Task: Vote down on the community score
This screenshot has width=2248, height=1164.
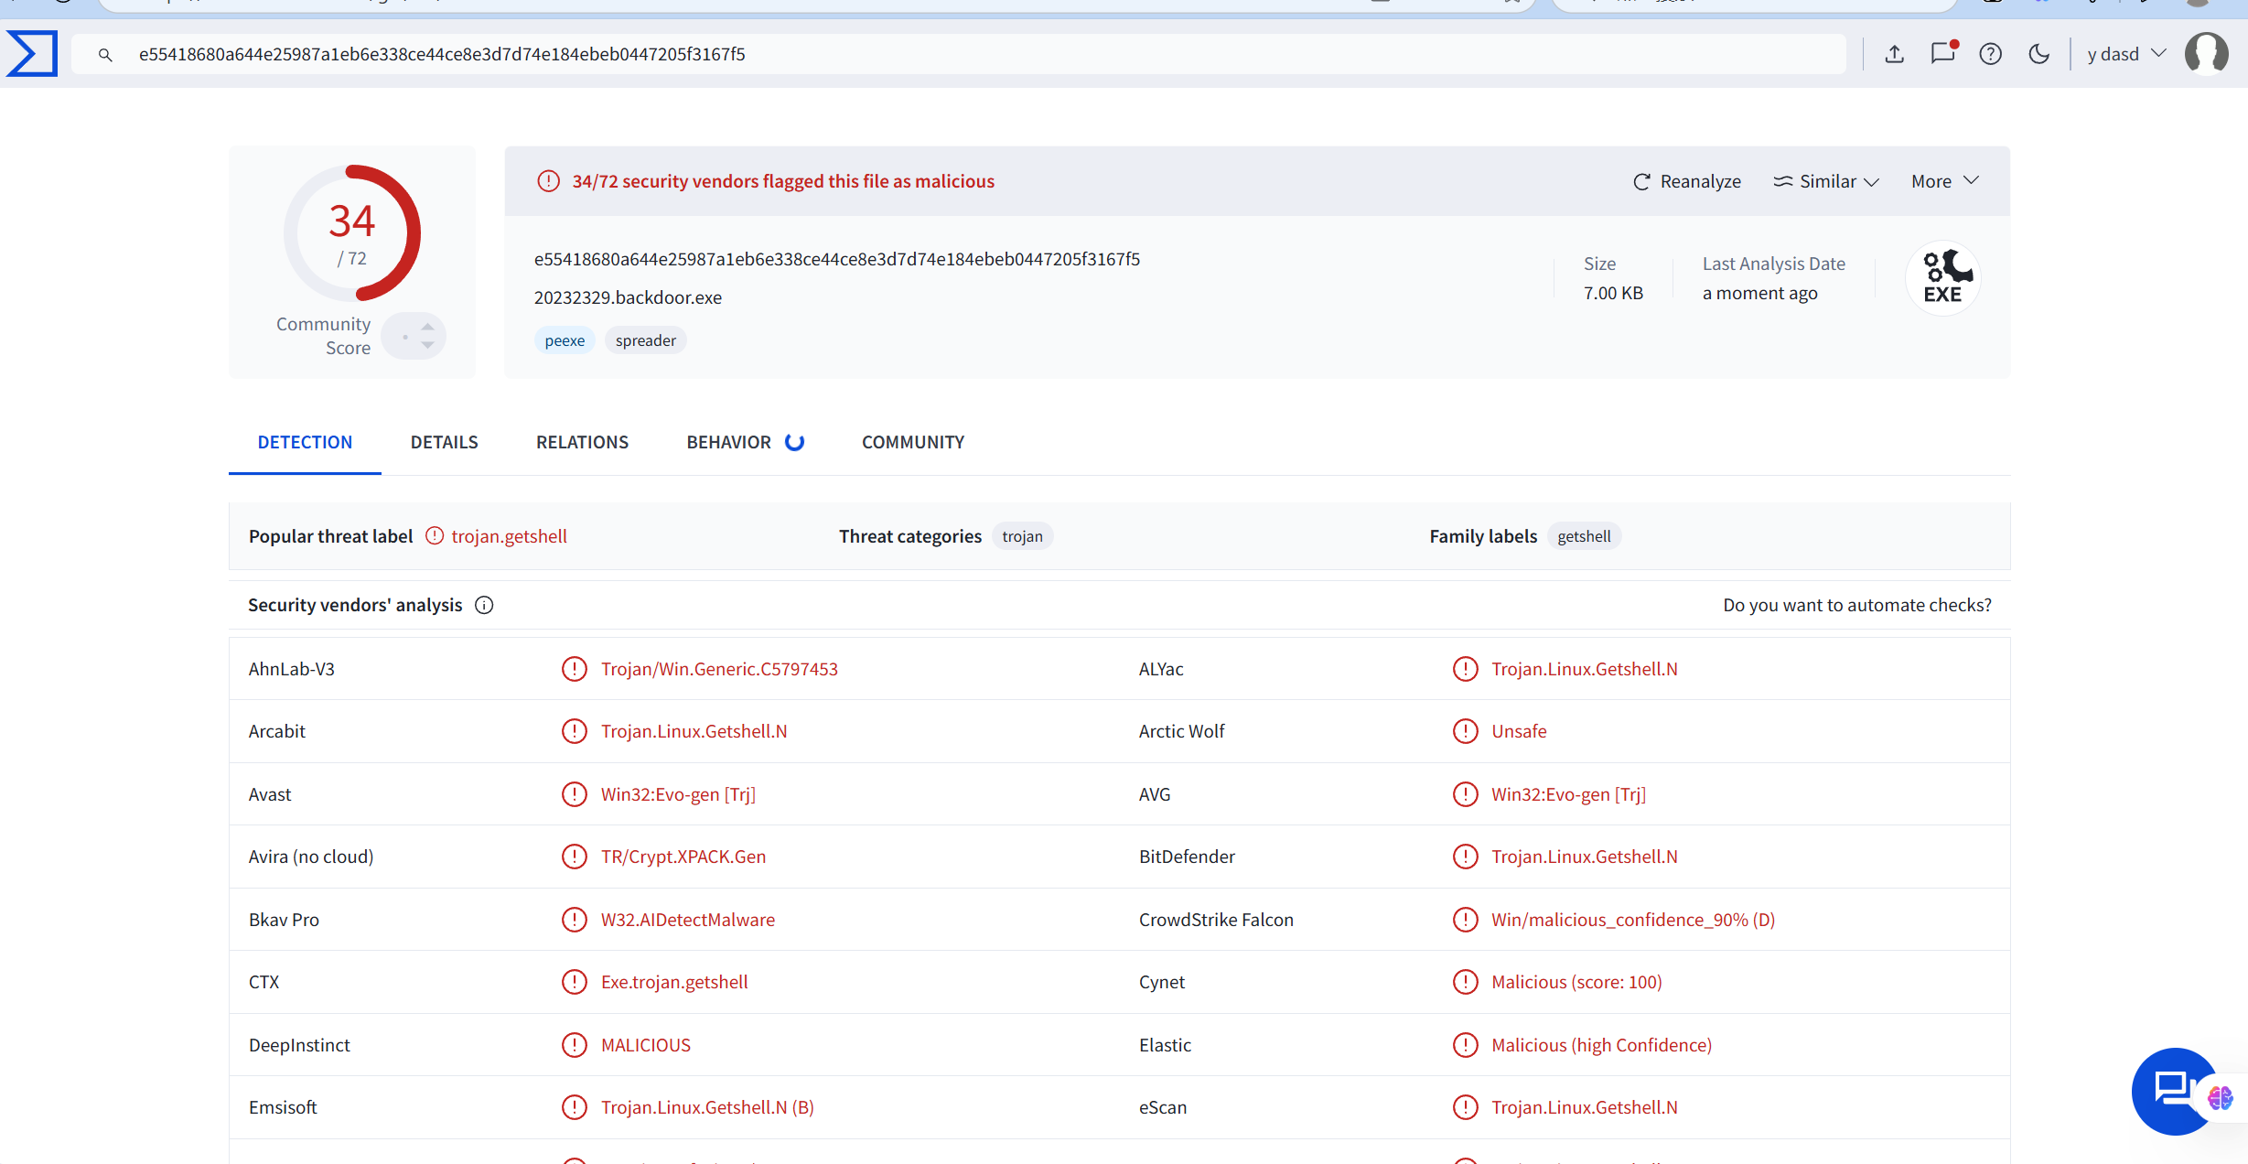Action: tap(427, 346)
